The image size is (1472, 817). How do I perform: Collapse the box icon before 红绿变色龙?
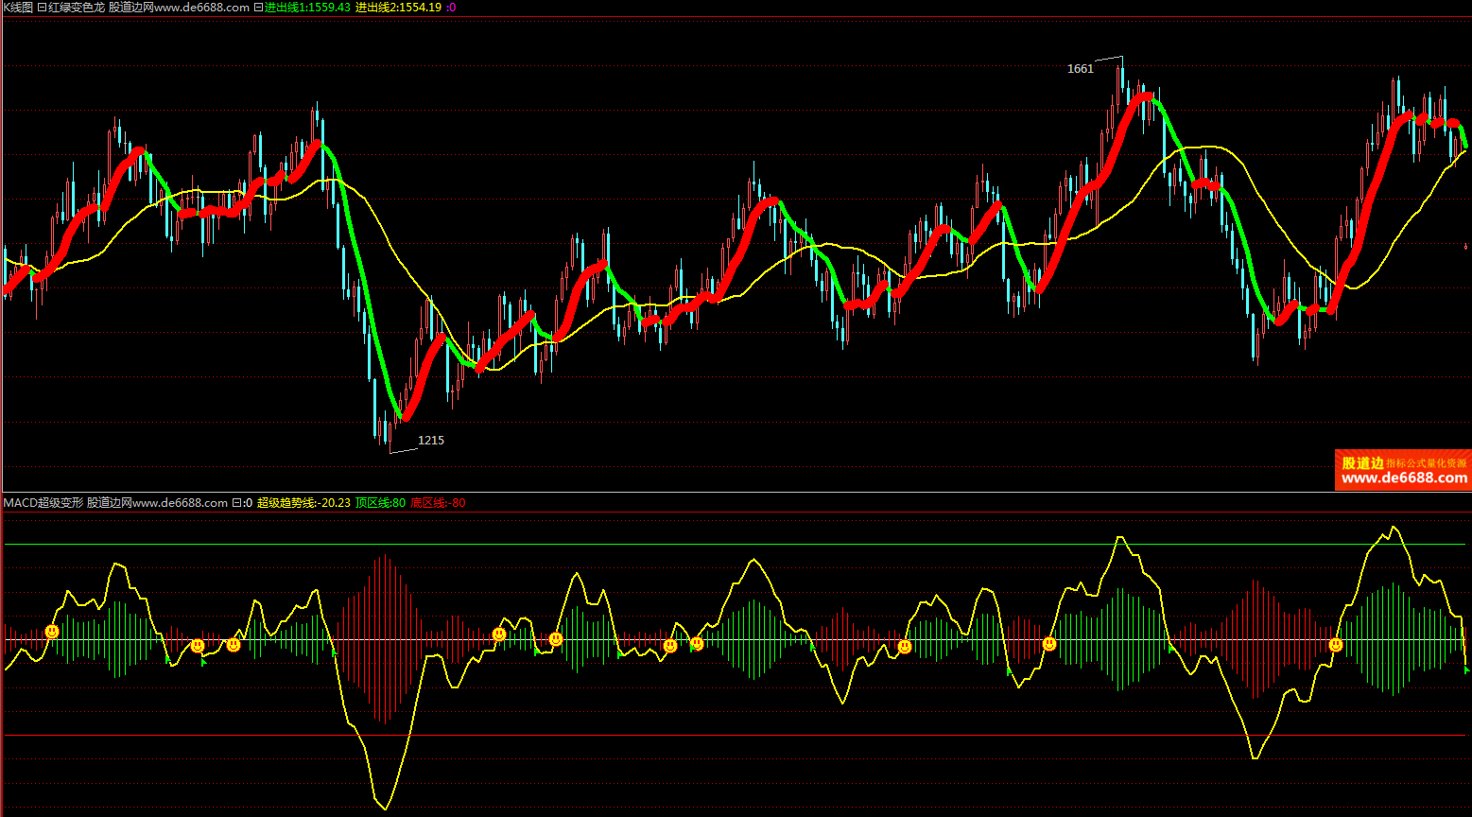[42, 8]
